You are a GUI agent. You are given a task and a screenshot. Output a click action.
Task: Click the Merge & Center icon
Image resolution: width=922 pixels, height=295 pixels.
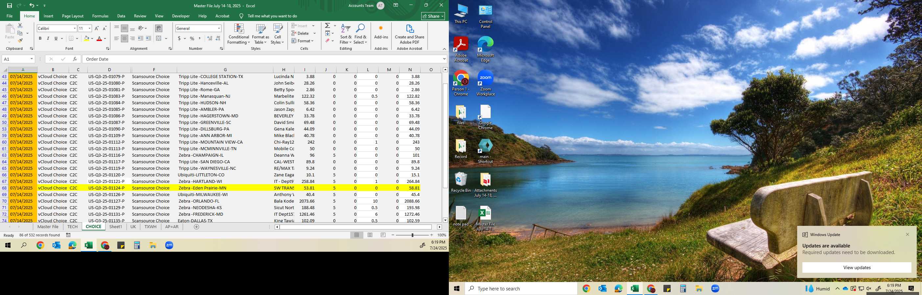159,38
